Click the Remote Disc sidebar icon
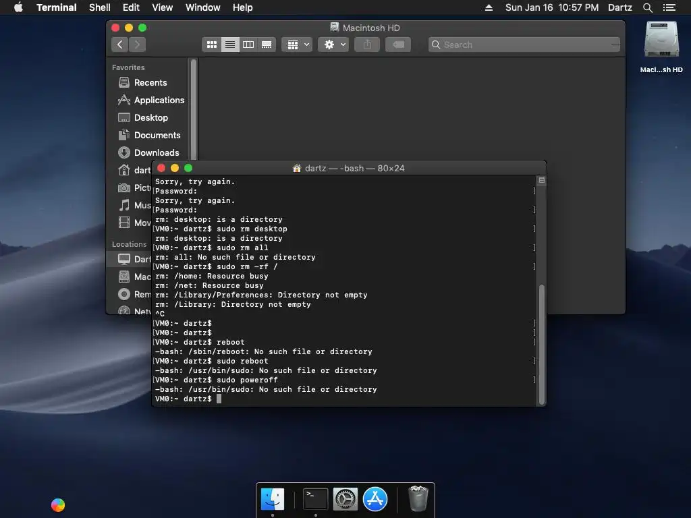This screenshot has height=518, width=691. (124, 294)
